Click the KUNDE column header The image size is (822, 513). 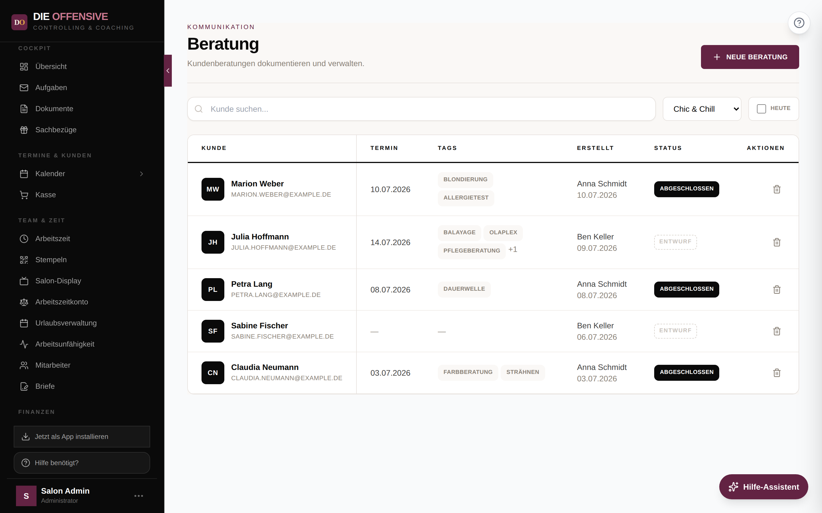(214, 148)
